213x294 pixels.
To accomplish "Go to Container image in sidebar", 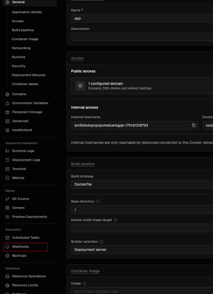I will coord(25,39).
